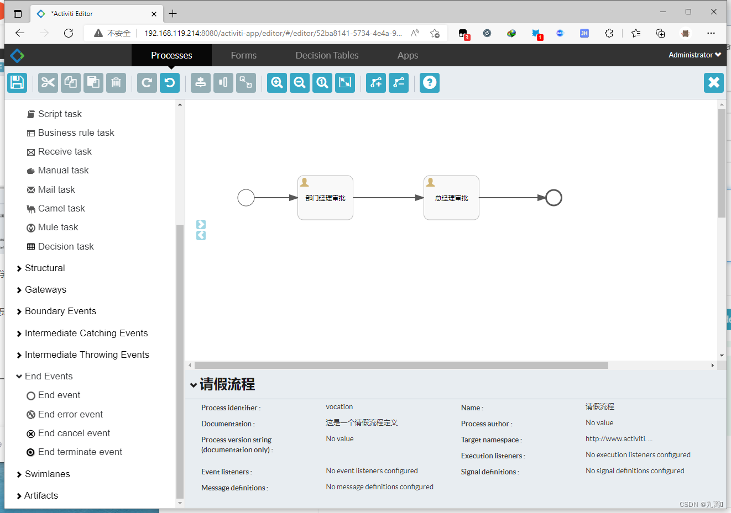Expand Intermediate Throwing Events group

[x=83, y=355]
